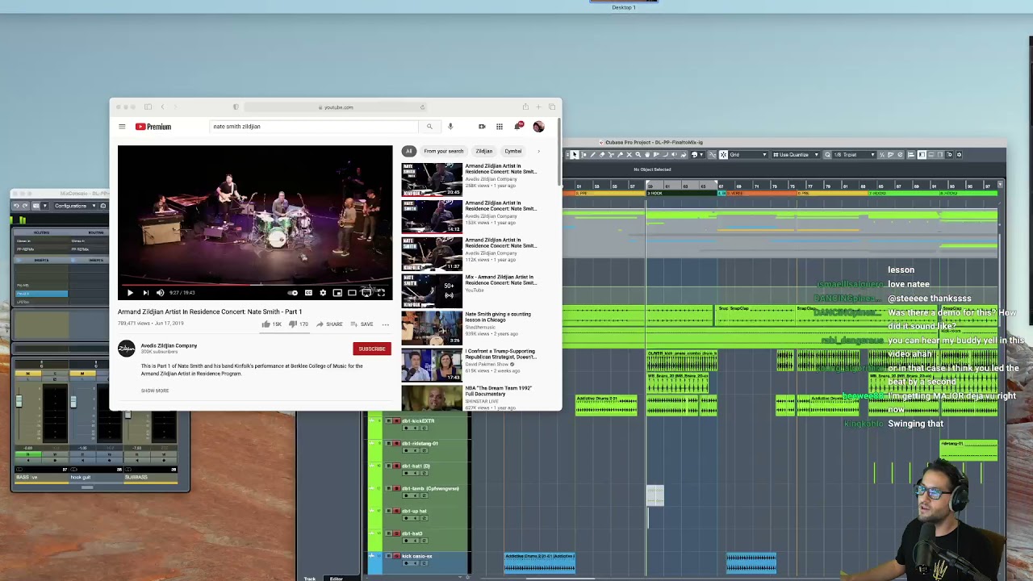Open the 1/8 Triplet quantize preset dropdown

click(x=854, y=155)
